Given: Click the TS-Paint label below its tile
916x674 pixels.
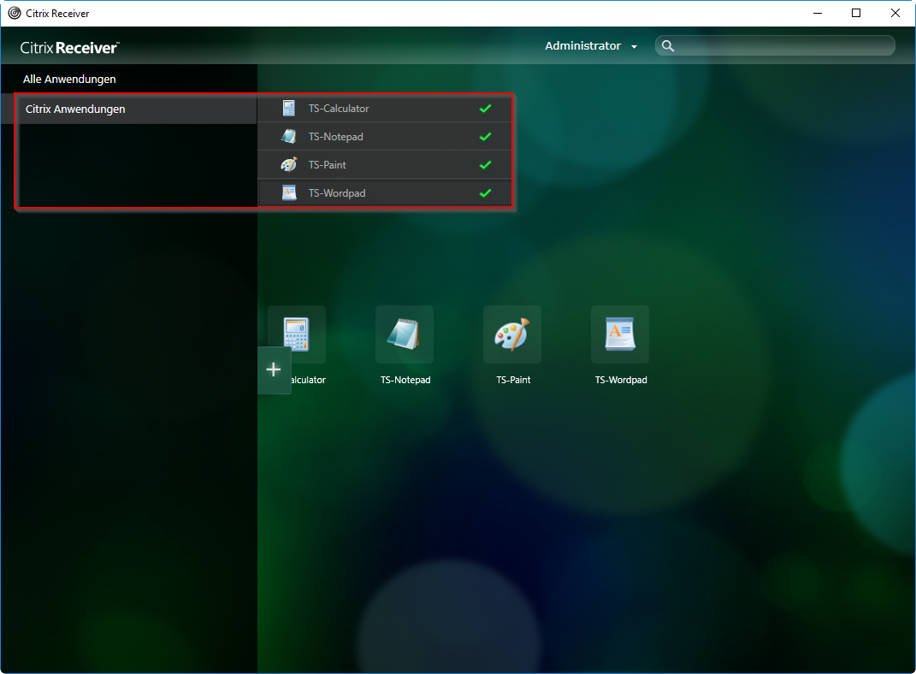Looking at the screenshot, I should click(x=513, y=380).
